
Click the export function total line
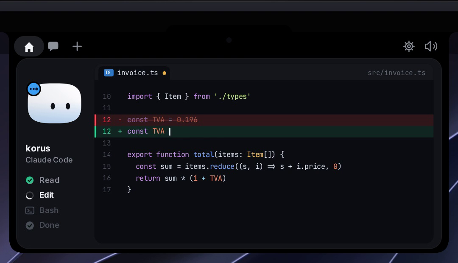[206, 154]
